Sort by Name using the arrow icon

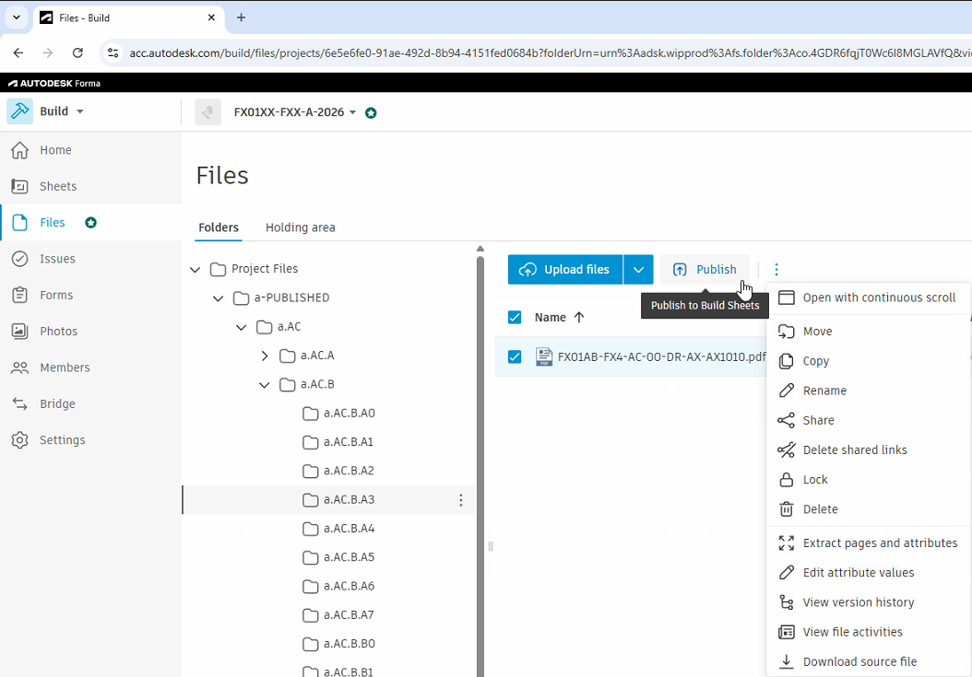[x=579, y=317]
